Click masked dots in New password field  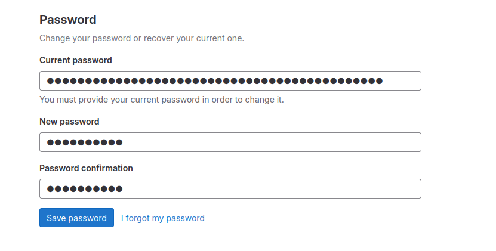point(84,142)
